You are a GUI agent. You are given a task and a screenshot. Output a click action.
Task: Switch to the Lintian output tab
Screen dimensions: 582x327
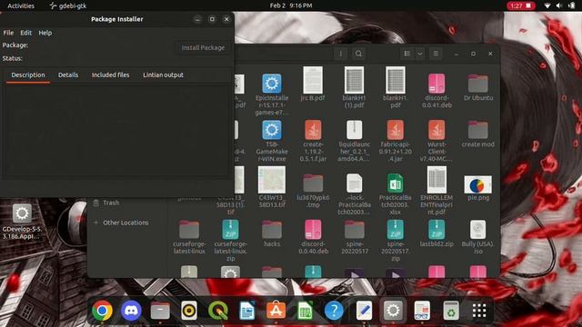point(164,74)
